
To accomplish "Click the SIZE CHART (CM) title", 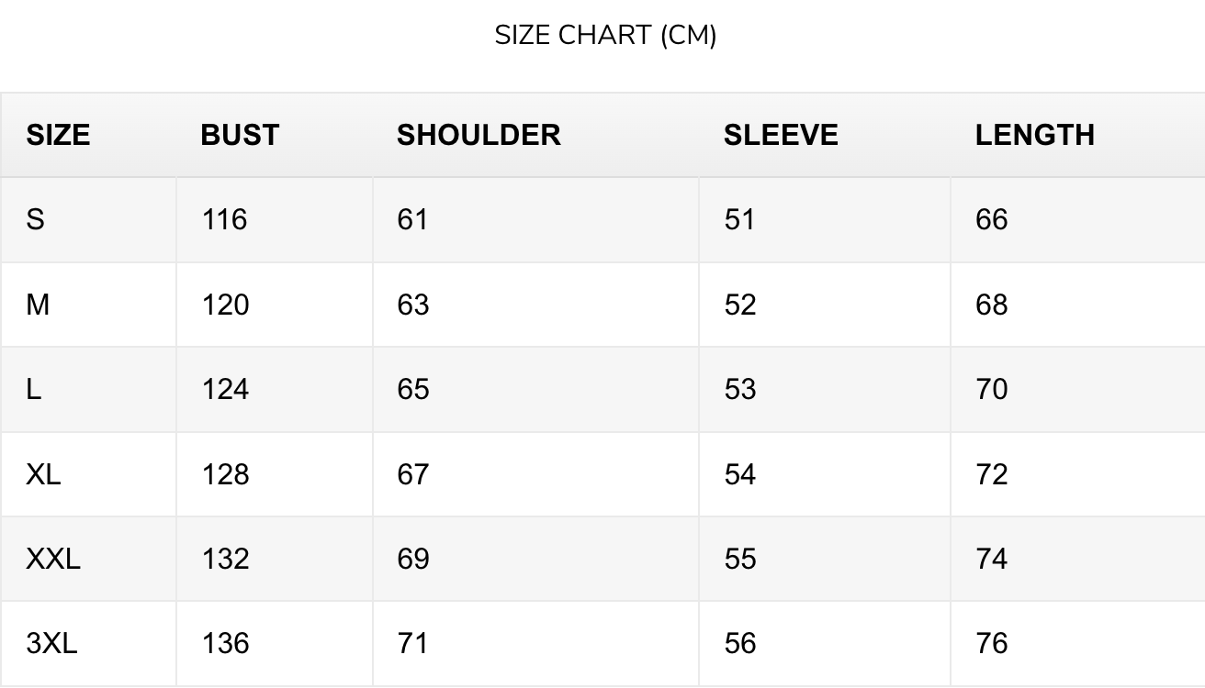I will [605, 35].
